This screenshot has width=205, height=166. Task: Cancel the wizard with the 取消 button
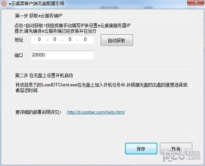pyautogui.click(x=176, y=149)
